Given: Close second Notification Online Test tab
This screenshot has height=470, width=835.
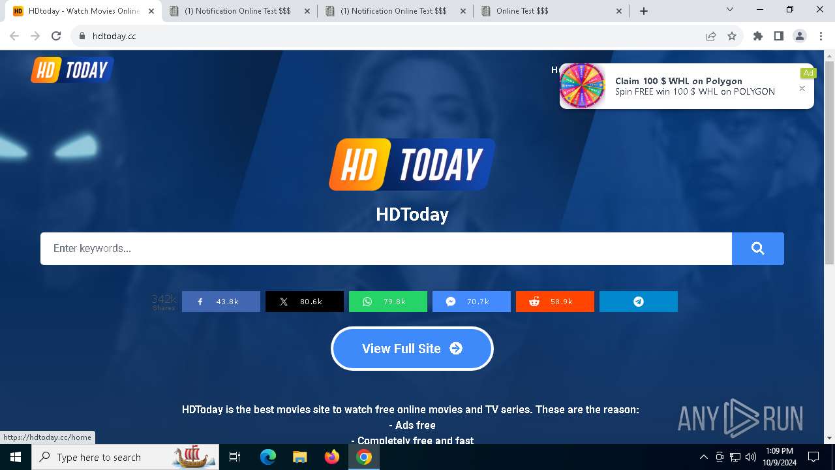Looking at the screenshot, I should (463, 11).
